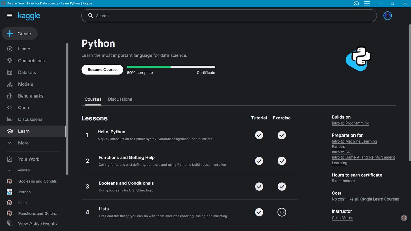This screenshot has width=411, height=231.
Task: Click the Learn graduation cap icon
Action: (10, 131)
